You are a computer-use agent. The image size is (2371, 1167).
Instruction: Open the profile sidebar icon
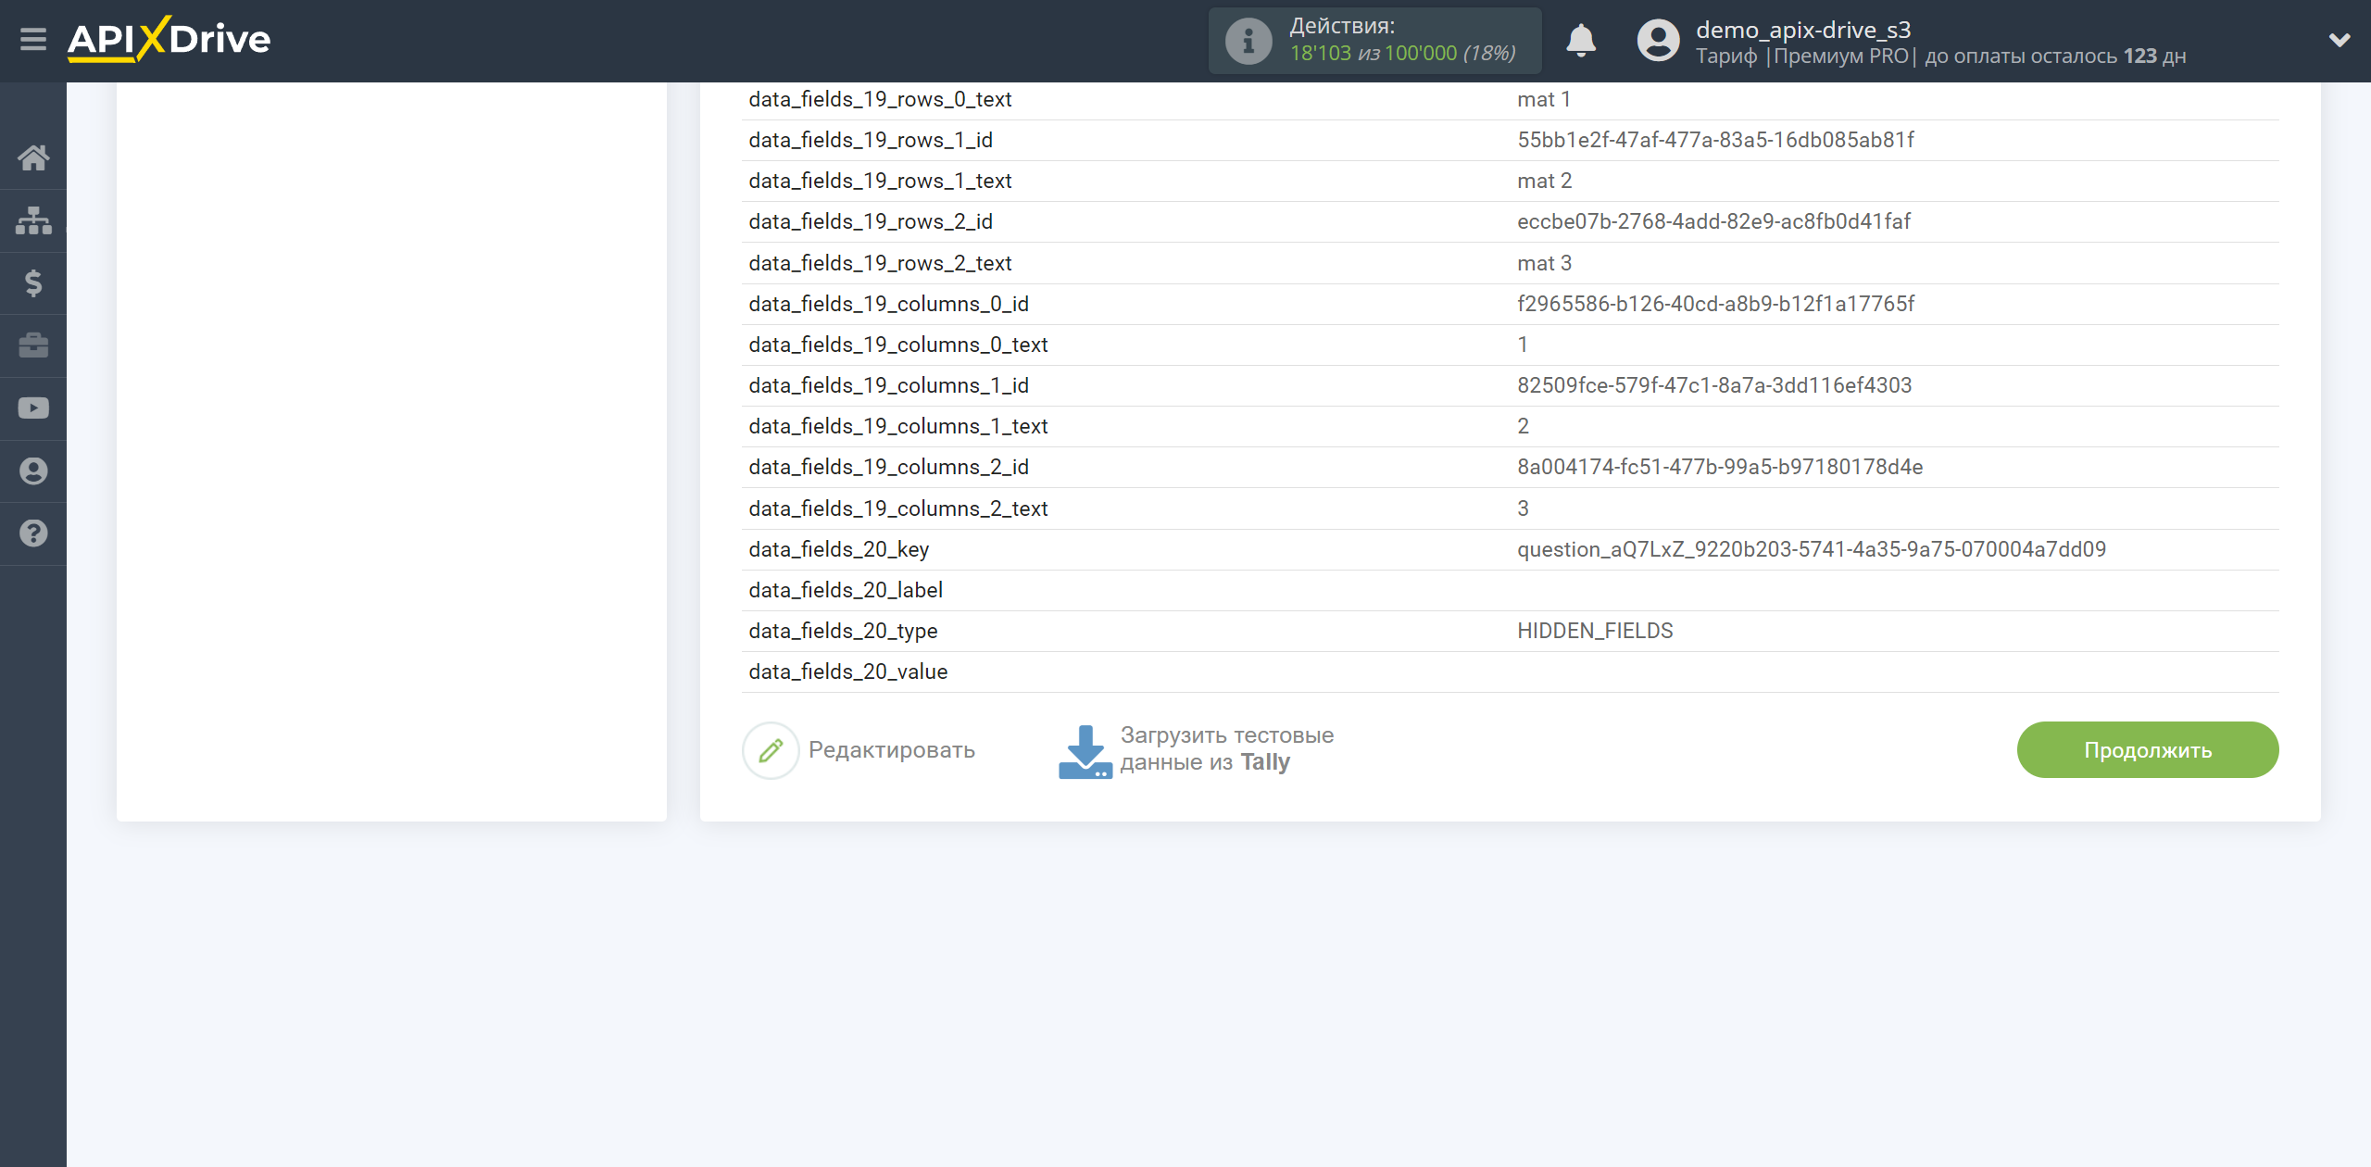(33, 471)
